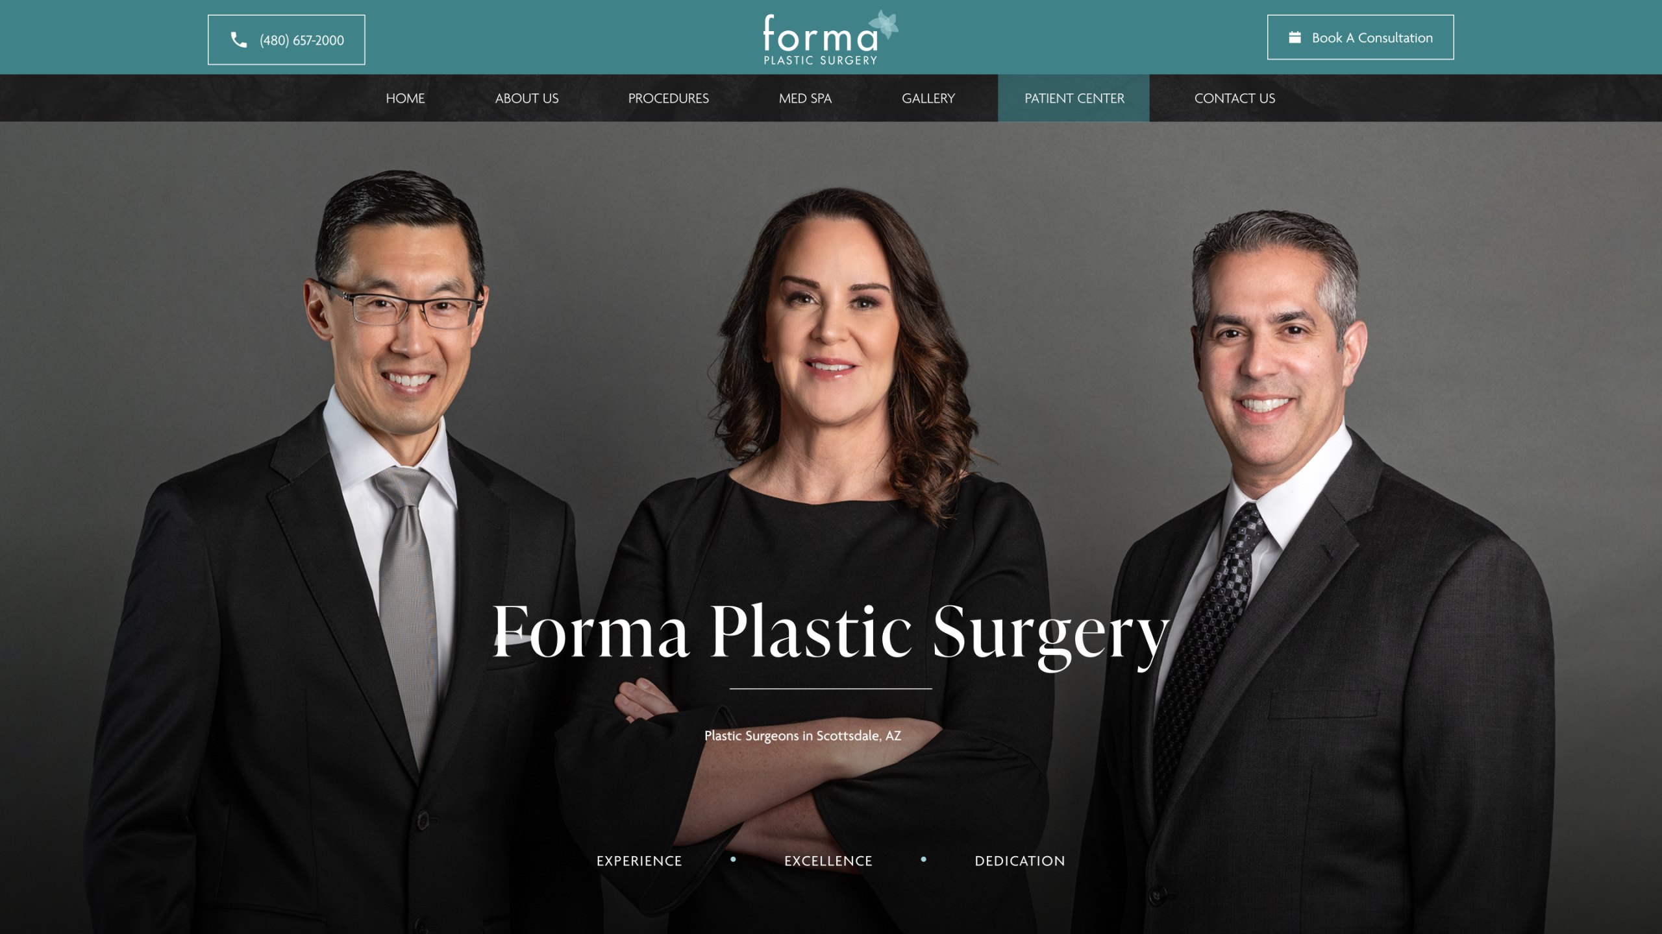Click the calendar icon beside Book A Consultation
The image size is (1662, 934).
click(1295, 38)
